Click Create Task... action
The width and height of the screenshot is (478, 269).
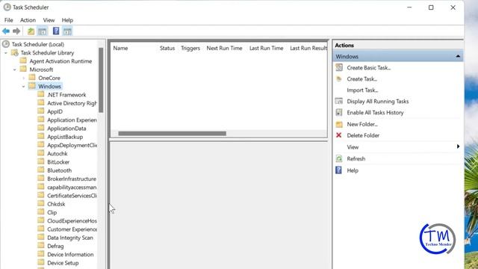pos(361,79)
